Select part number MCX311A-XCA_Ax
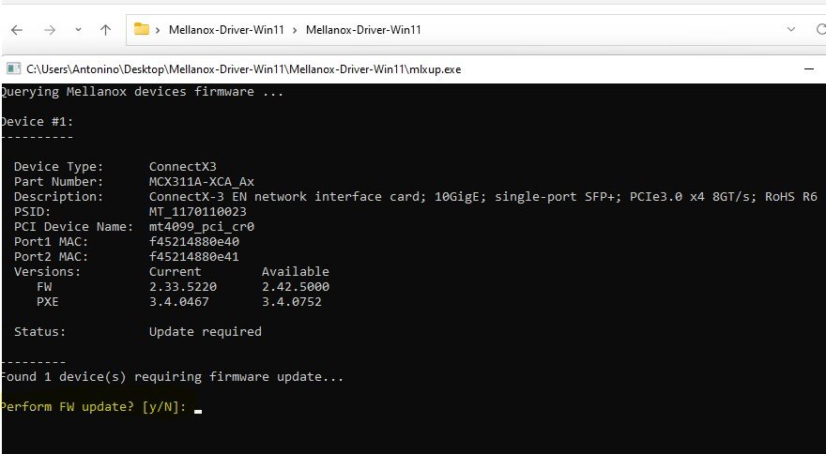826x454 pixels. click(202, 182)
